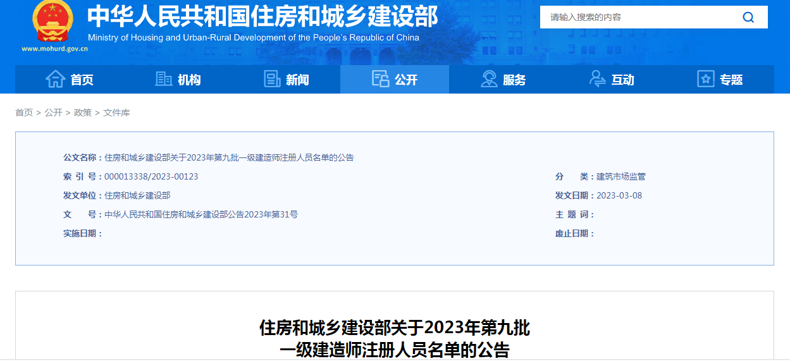Click the issue date 2023-03-08
790x361 pixels.
[619, 195]
